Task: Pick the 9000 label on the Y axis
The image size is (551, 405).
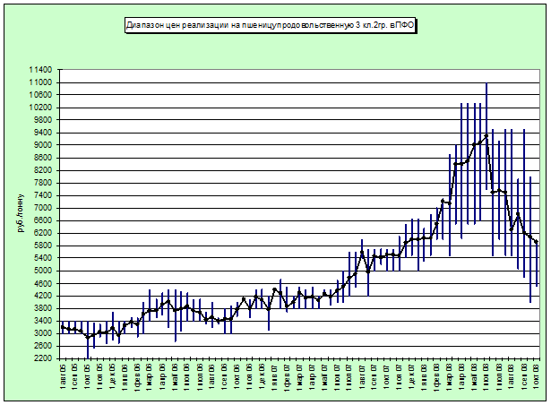Action: (43, 145)
